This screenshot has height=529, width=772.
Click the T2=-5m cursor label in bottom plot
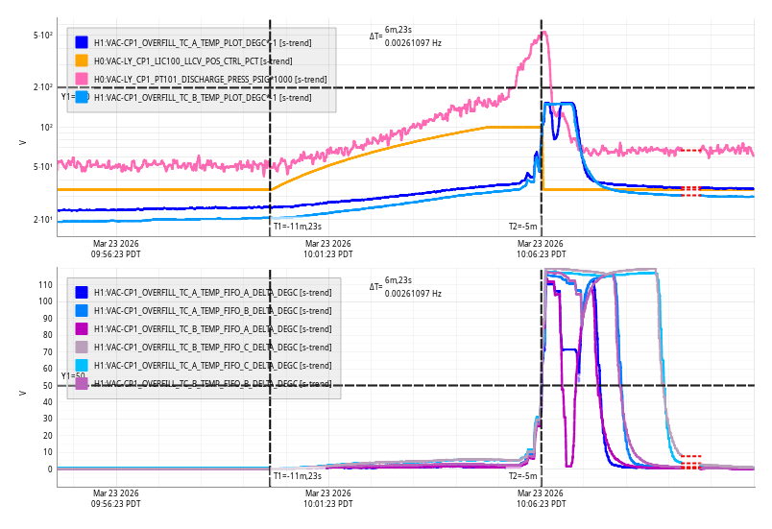tap(522, 476)
